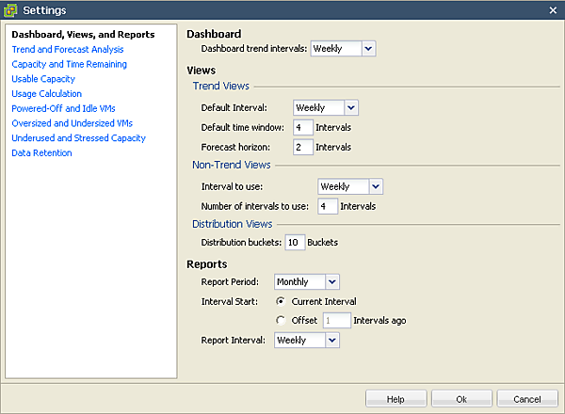565x414 pixels.
Task: Select Usable Capacity settings page
Action: click(x=43, y=79)
